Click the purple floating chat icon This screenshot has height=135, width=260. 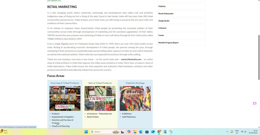click(255, 103)
